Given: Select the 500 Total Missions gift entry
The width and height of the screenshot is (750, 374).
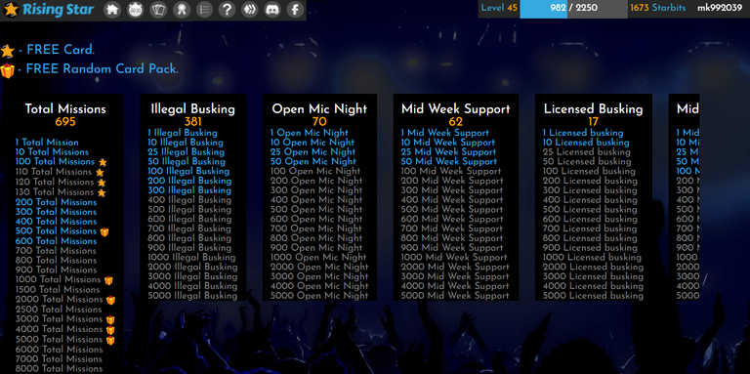Looking at the screenshot, I should [62, 231].
